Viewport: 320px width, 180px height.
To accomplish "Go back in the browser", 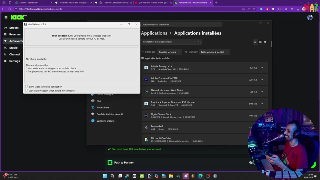I will pos(3,9).
